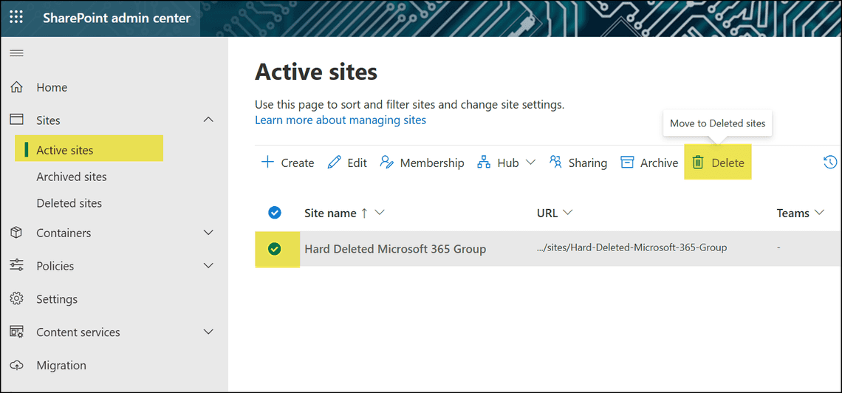Click the Sites label in sidebar
Viewport: 842px width, 393px height.
coord(48,120)
